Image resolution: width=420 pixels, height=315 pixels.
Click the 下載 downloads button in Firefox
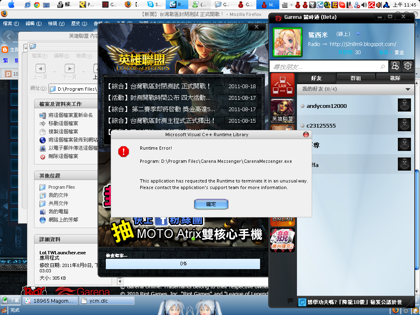[x=11, y=300]
